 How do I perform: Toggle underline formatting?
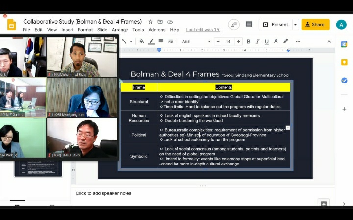pos(267,41)
